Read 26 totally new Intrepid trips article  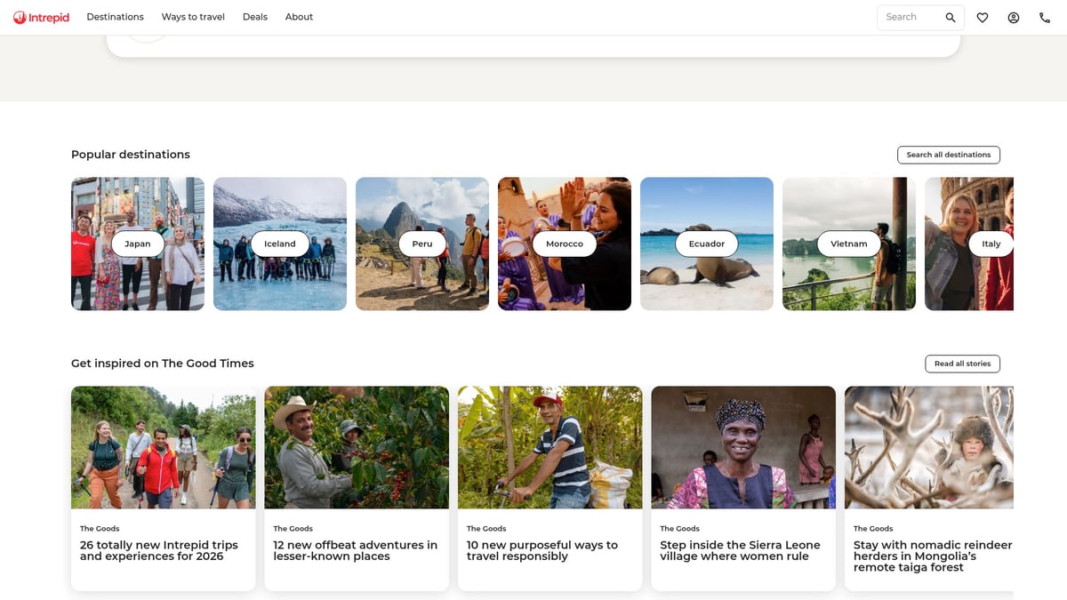pos(159,550)
